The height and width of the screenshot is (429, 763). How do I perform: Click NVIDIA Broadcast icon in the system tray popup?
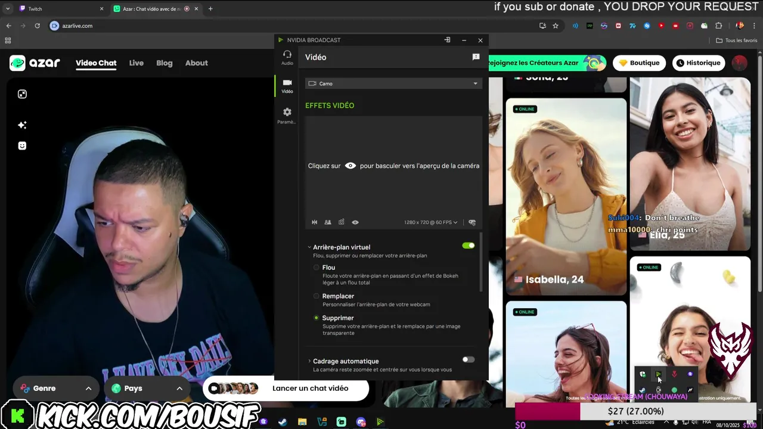[x=659, y=374]
